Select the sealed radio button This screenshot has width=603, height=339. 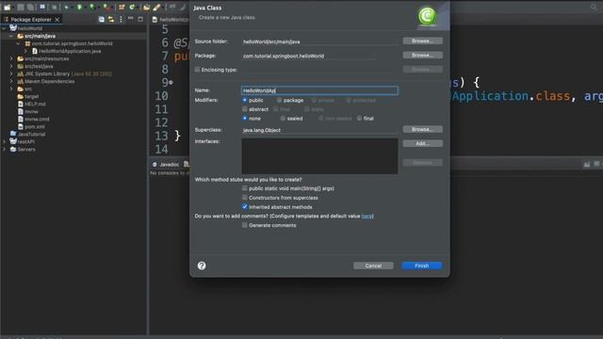(x=283, y=119)
